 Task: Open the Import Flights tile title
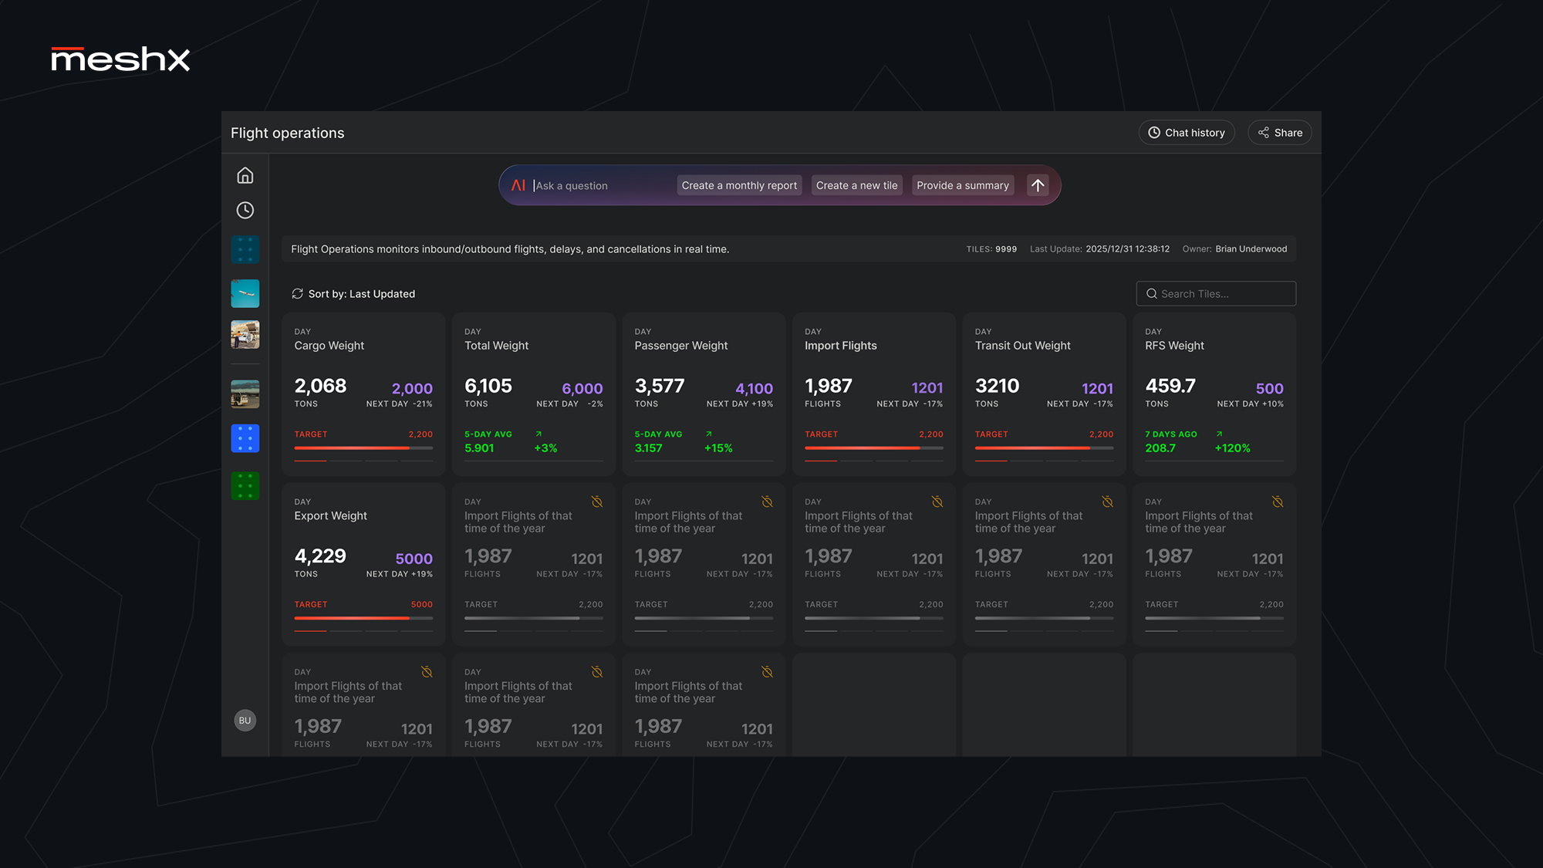click(x=840, y=346)
